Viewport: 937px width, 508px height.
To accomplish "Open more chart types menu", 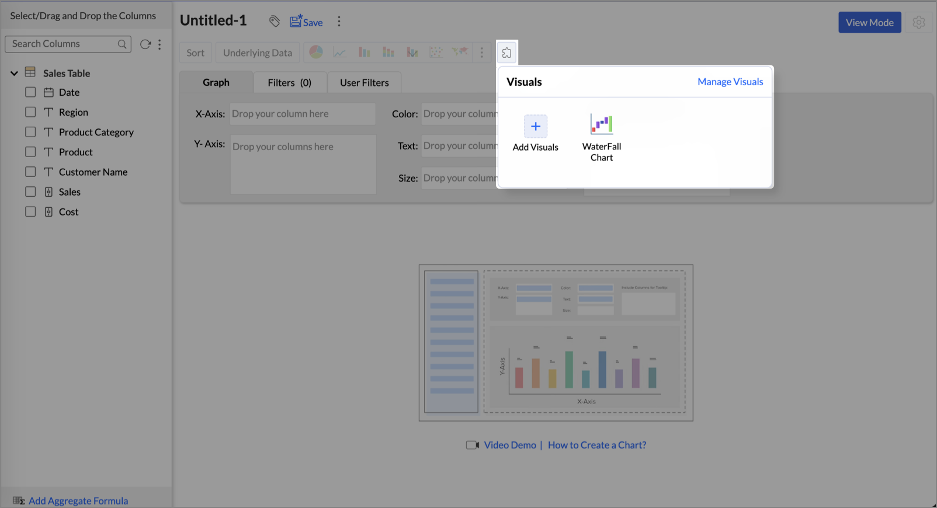I will [482, 53].
